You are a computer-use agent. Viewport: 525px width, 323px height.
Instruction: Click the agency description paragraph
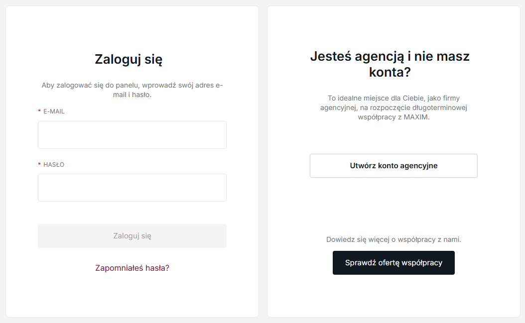[394, 108]
